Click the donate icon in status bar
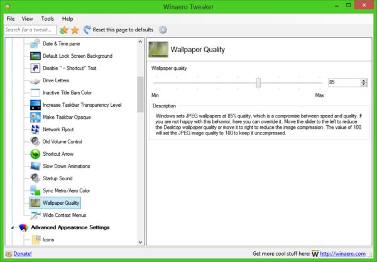The height and width of the screenshot is (262, 377). (x=9, y=254)
